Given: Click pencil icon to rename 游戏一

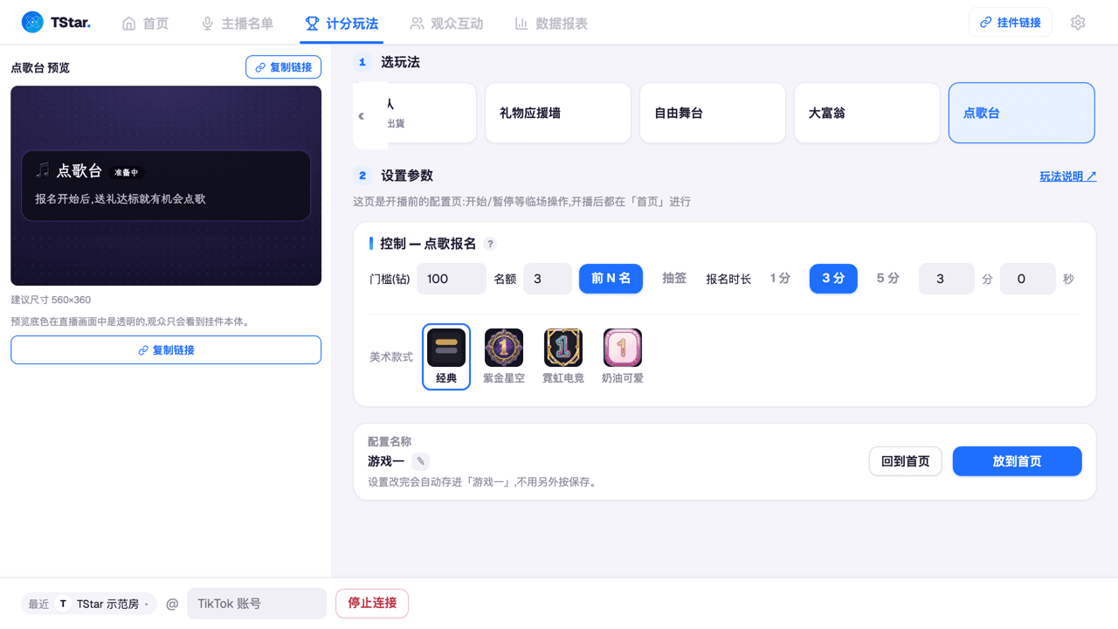Looking at the screenshot, I should (420, 461).
